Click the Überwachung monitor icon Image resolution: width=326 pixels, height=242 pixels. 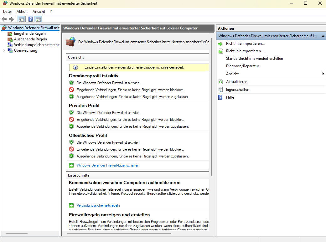point(10,50)
